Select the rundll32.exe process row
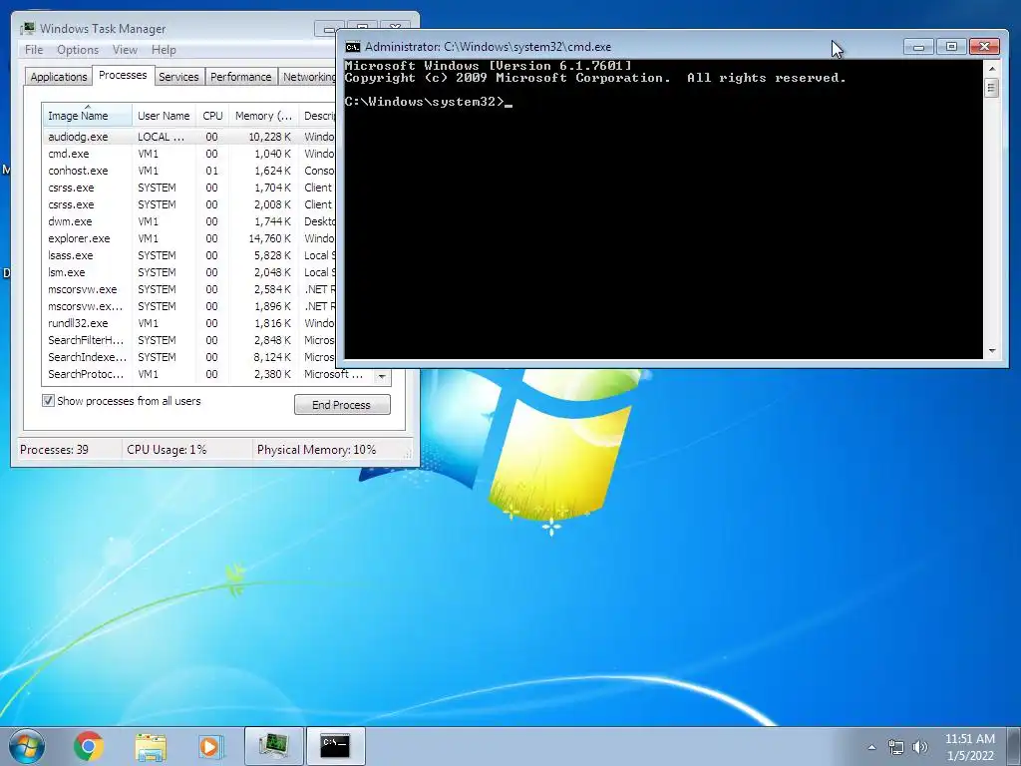The height and width of the screenshot is (766, 1021). pyautogui.click(x=188, y=323)
